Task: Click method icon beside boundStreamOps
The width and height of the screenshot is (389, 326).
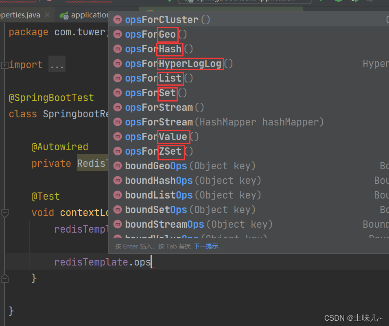Action: click(x=118, y=224)
